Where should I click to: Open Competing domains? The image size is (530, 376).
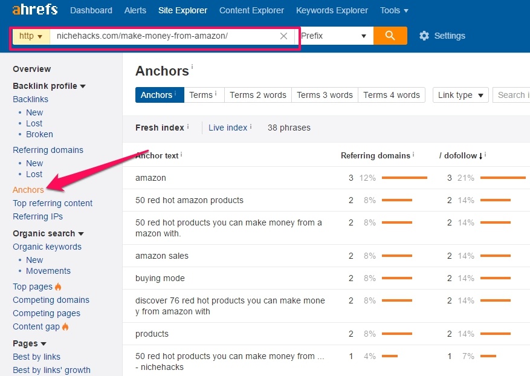pos(51,300)
